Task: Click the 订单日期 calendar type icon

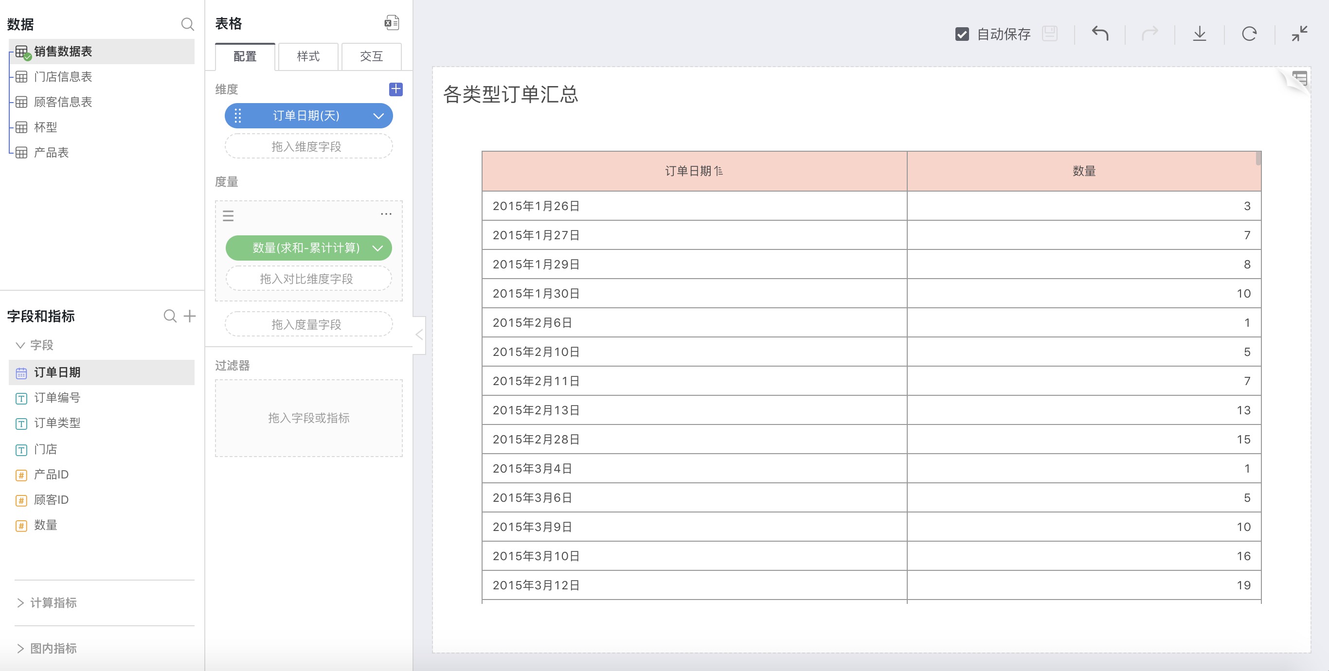Action: (21, 373)
